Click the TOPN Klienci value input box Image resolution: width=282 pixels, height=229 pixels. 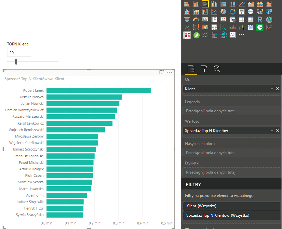19,53
